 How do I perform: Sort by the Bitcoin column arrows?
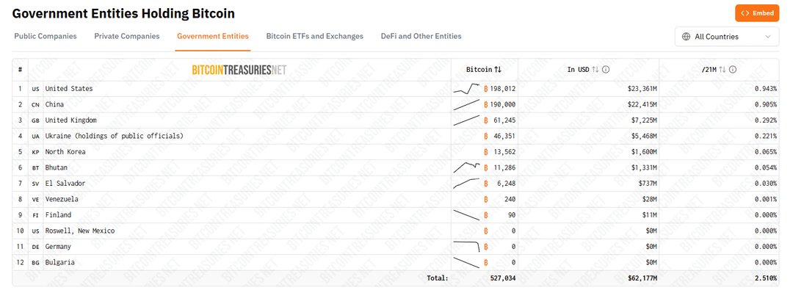coord(498,70)
